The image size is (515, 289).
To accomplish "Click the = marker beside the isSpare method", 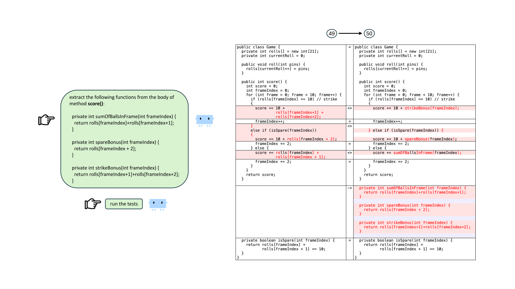I will (350, 240).
